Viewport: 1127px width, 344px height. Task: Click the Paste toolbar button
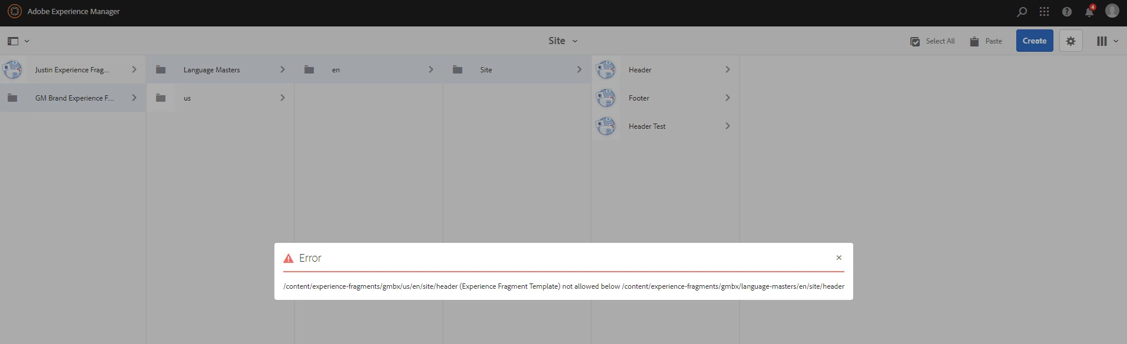986,41
